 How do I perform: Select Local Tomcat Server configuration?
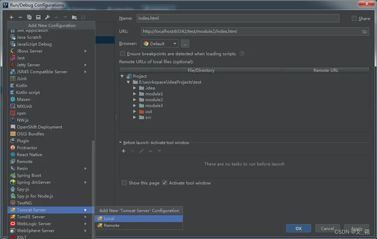[109, 219]
